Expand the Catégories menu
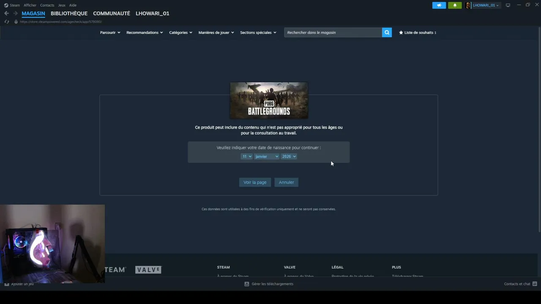The width and height of the screenshot is (541, 304). coord(181,33)
